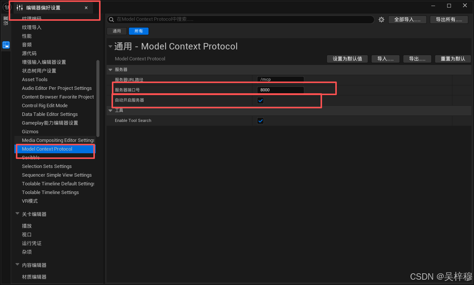474x285 pixels.
Task: Select the 编辑器偏好设置 tab
Action: click(x=53, y=8)
